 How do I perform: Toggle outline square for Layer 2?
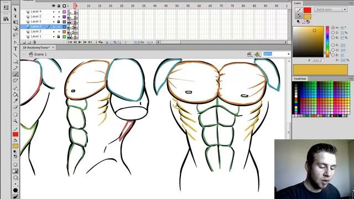pyautogui.click(x=64, y=17)
